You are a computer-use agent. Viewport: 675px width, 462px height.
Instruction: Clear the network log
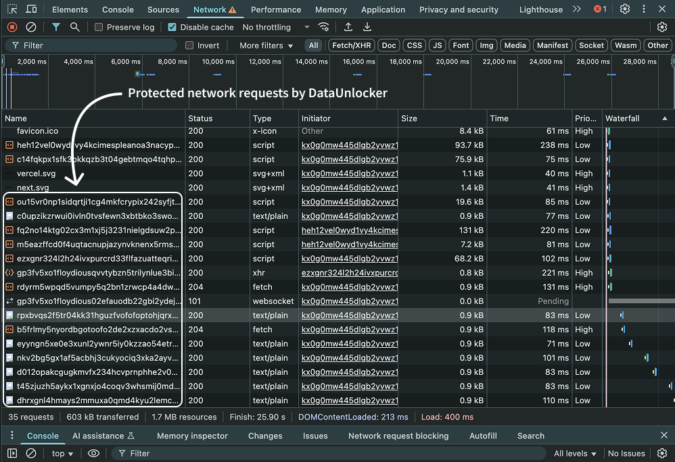(x=31, y=27)
